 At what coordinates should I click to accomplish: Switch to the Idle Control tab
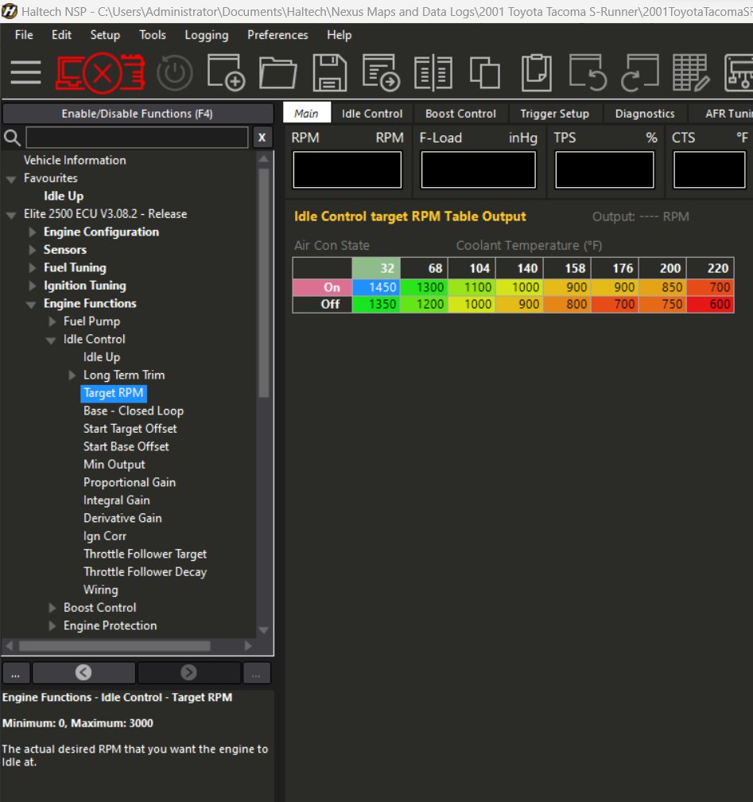coord(371,114)
